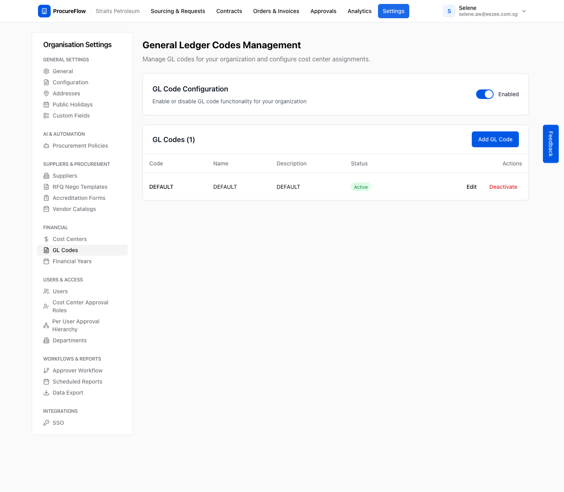Open the Analytics tab
Viewport: 564px width, 492px height.
[359, 11]
